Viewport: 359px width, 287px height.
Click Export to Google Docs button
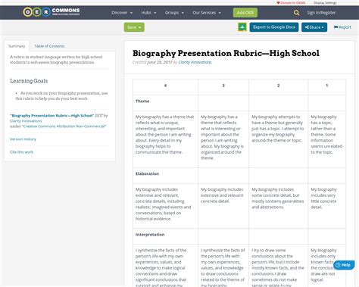274,27
